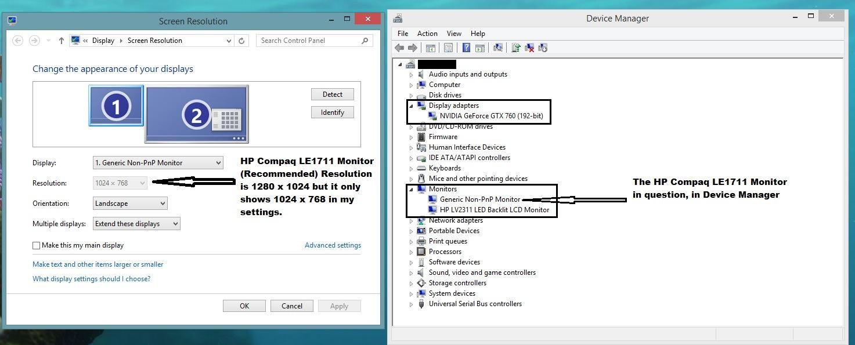Viewport: 855px width, 345px height.
Task: Select the Disk drives device category
Action: coord(445,95)
